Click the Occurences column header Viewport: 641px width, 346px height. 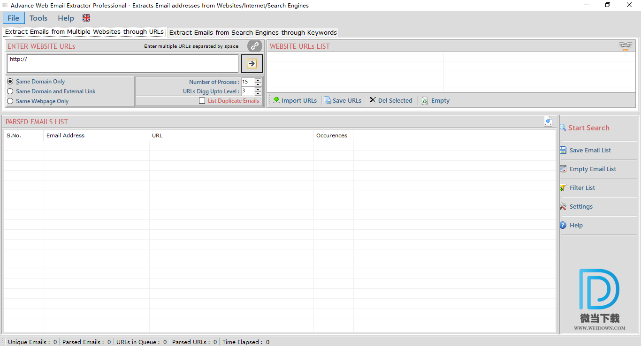[333, 135]
